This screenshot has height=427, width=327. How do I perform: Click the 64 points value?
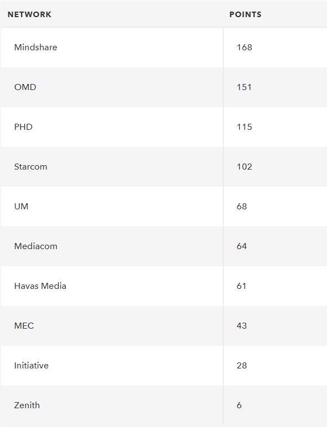(242, 246)
